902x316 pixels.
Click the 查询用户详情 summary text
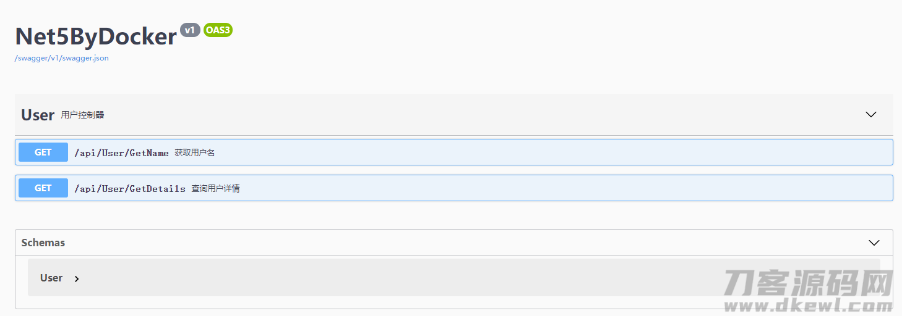(x=215, y=188)
